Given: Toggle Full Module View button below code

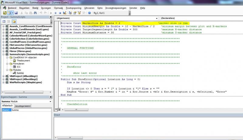Looking at the screenshot, I should click(x=59, y=109).
